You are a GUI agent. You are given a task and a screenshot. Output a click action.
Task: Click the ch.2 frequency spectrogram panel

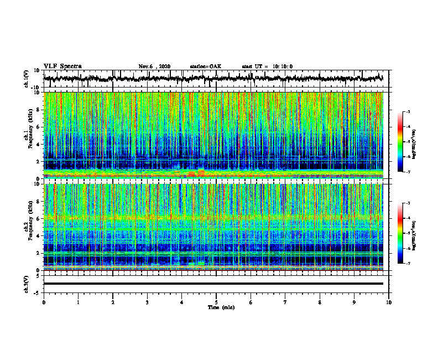(213, 227)
